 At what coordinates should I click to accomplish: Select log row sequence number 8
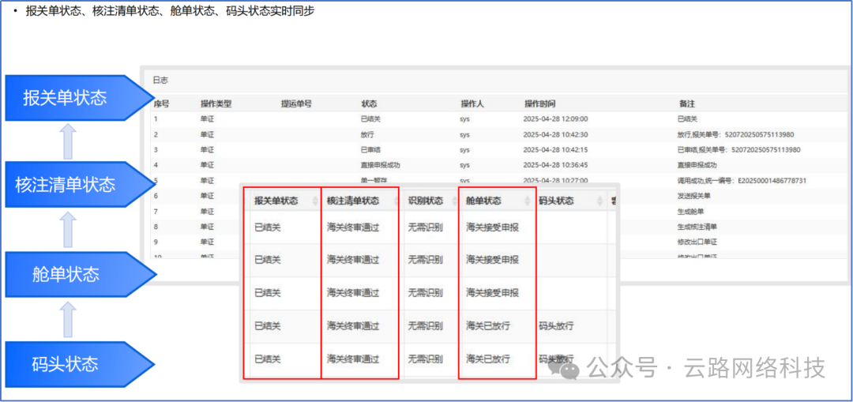tap(156, 227)
